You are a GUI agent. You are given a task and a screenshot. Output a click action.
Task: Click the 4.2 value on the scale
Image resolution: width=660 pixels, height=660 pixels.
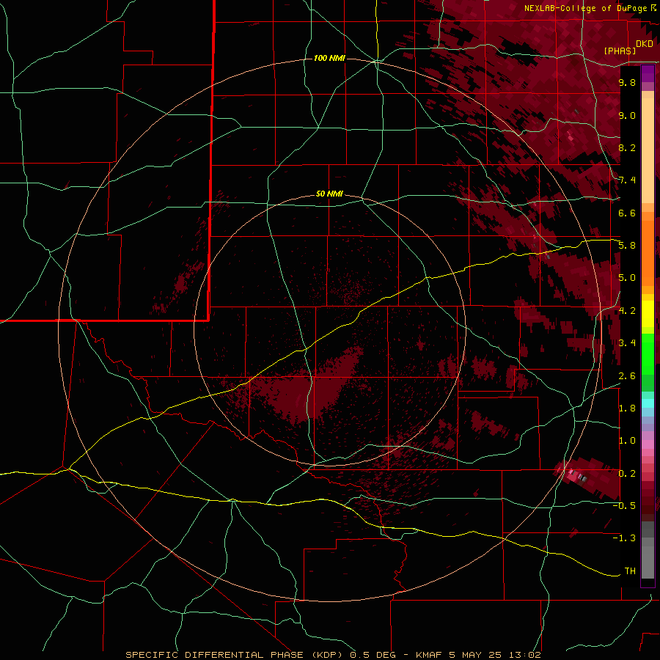point(627,311)
